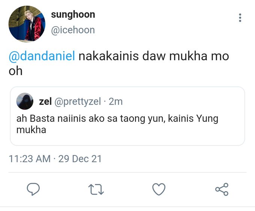The height and width of the screenshot is (211, 255).
Task: Select the name zel in the quoted tweet
Action: click(45, 101)
